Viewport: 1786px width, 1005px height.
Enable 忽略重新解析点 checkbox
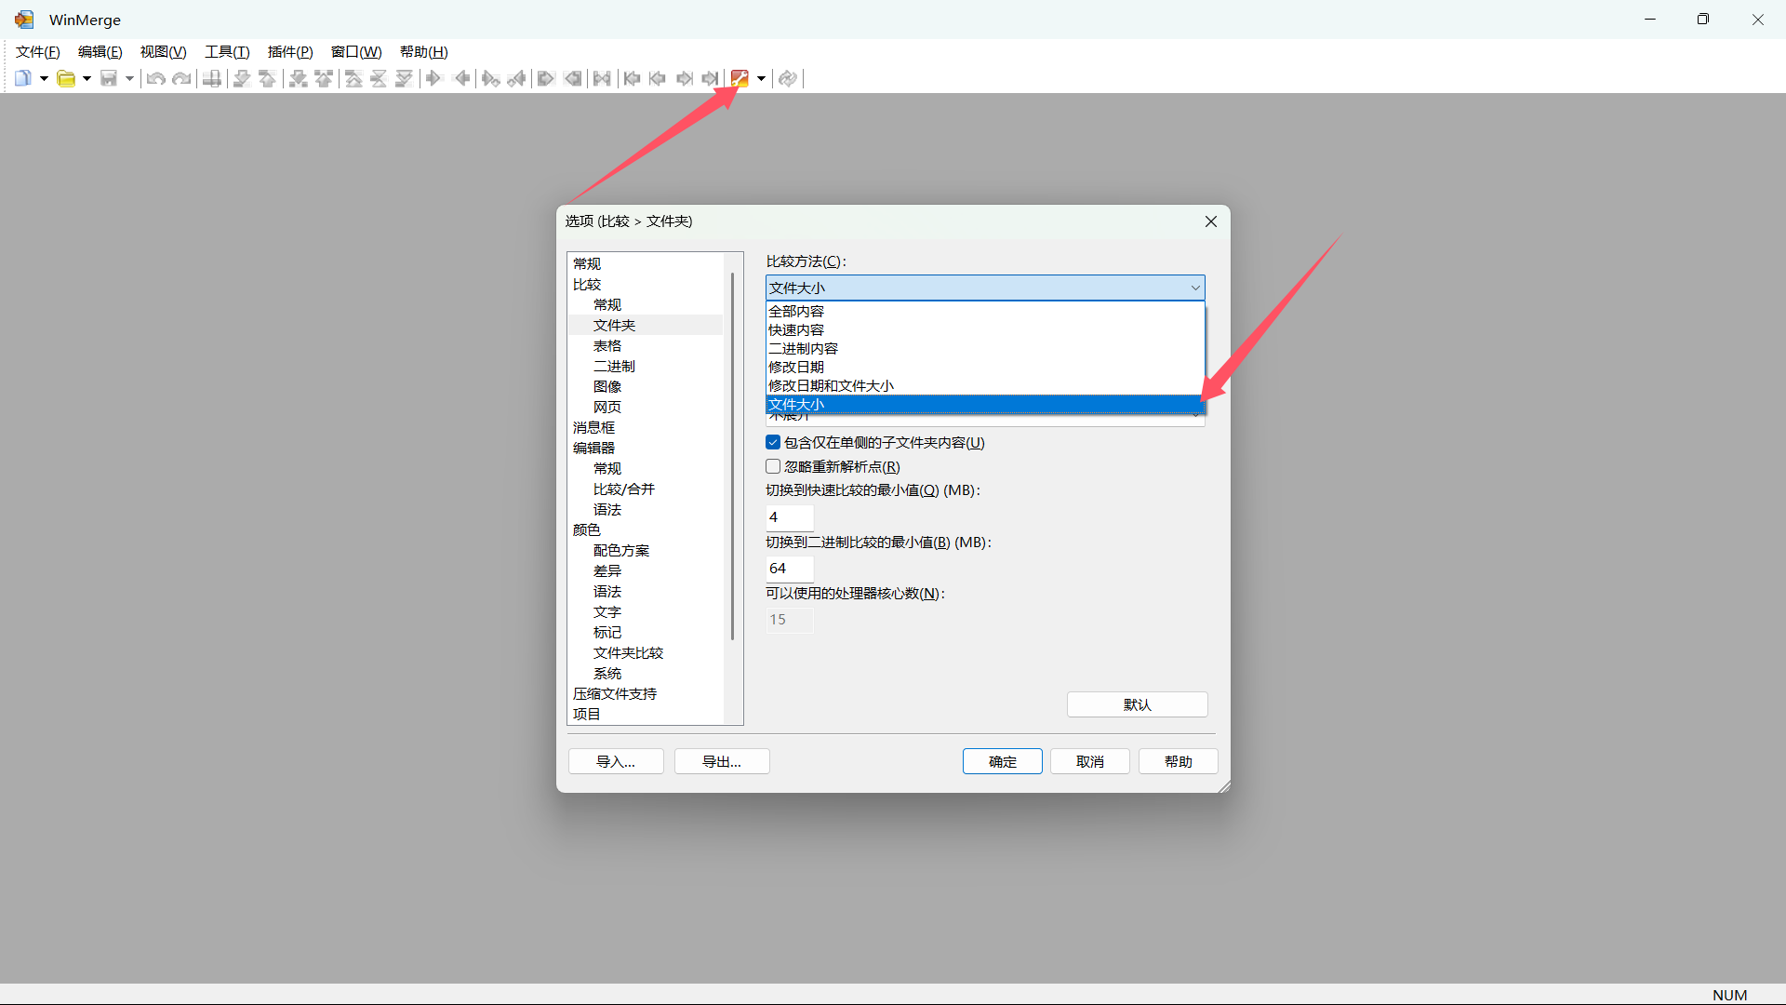click(x=773, y=467)
